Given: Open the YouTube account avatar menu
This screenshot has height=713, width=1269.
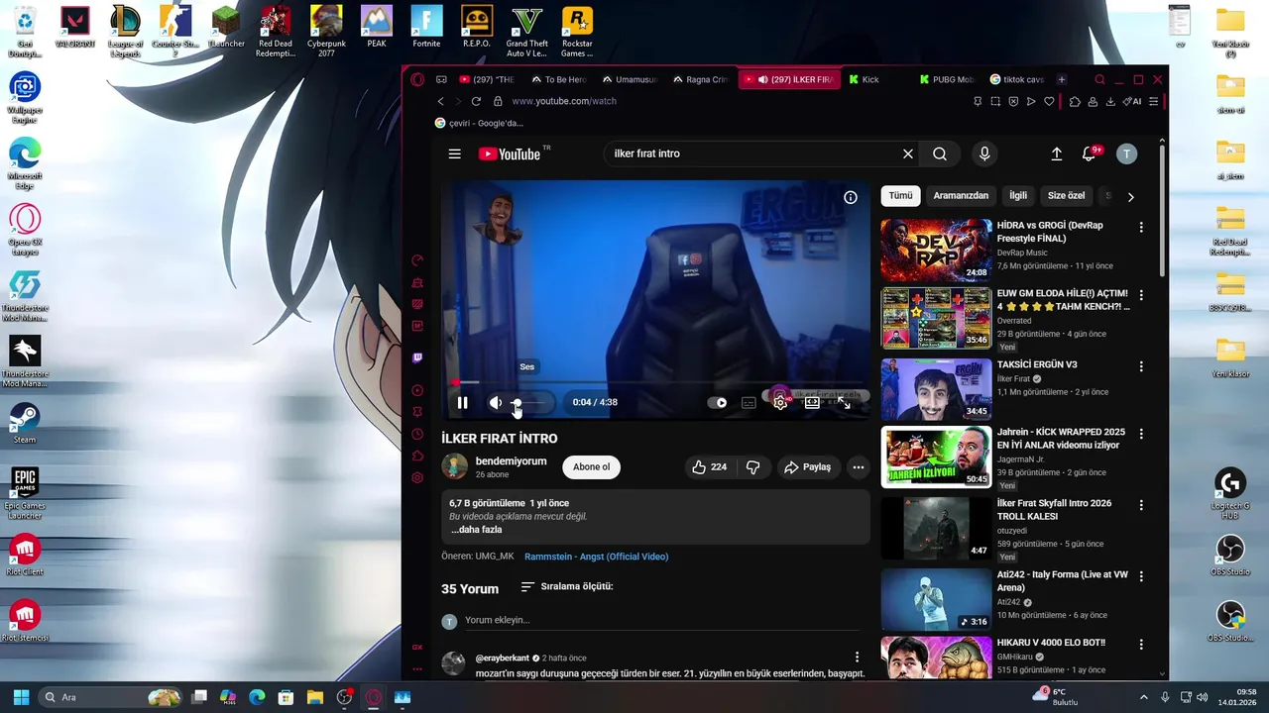Looking at the screenshot, I should point(1126,153).
